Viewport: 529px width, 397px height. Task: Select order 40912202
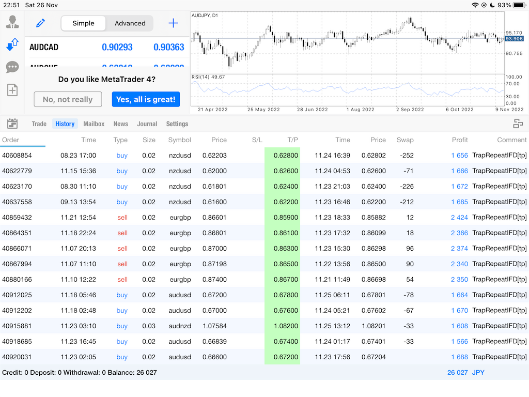click(x=264, y=311)
